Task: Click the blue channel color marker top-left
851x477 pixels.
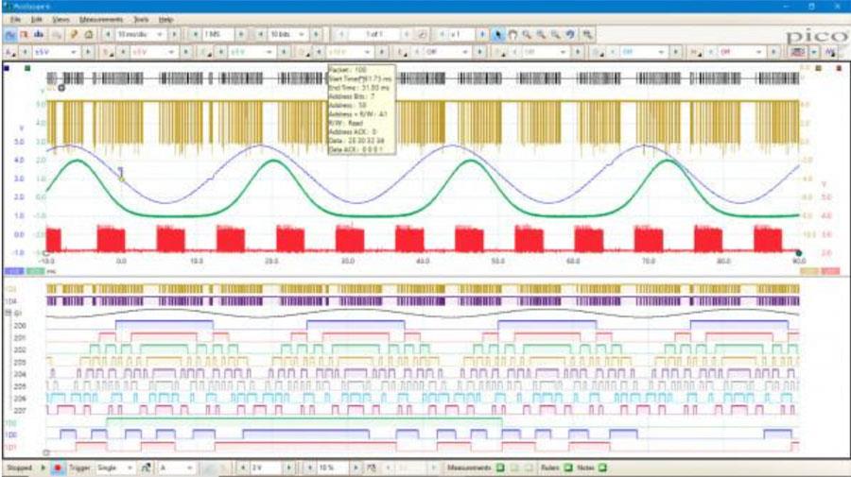Action: pos(9,68)
